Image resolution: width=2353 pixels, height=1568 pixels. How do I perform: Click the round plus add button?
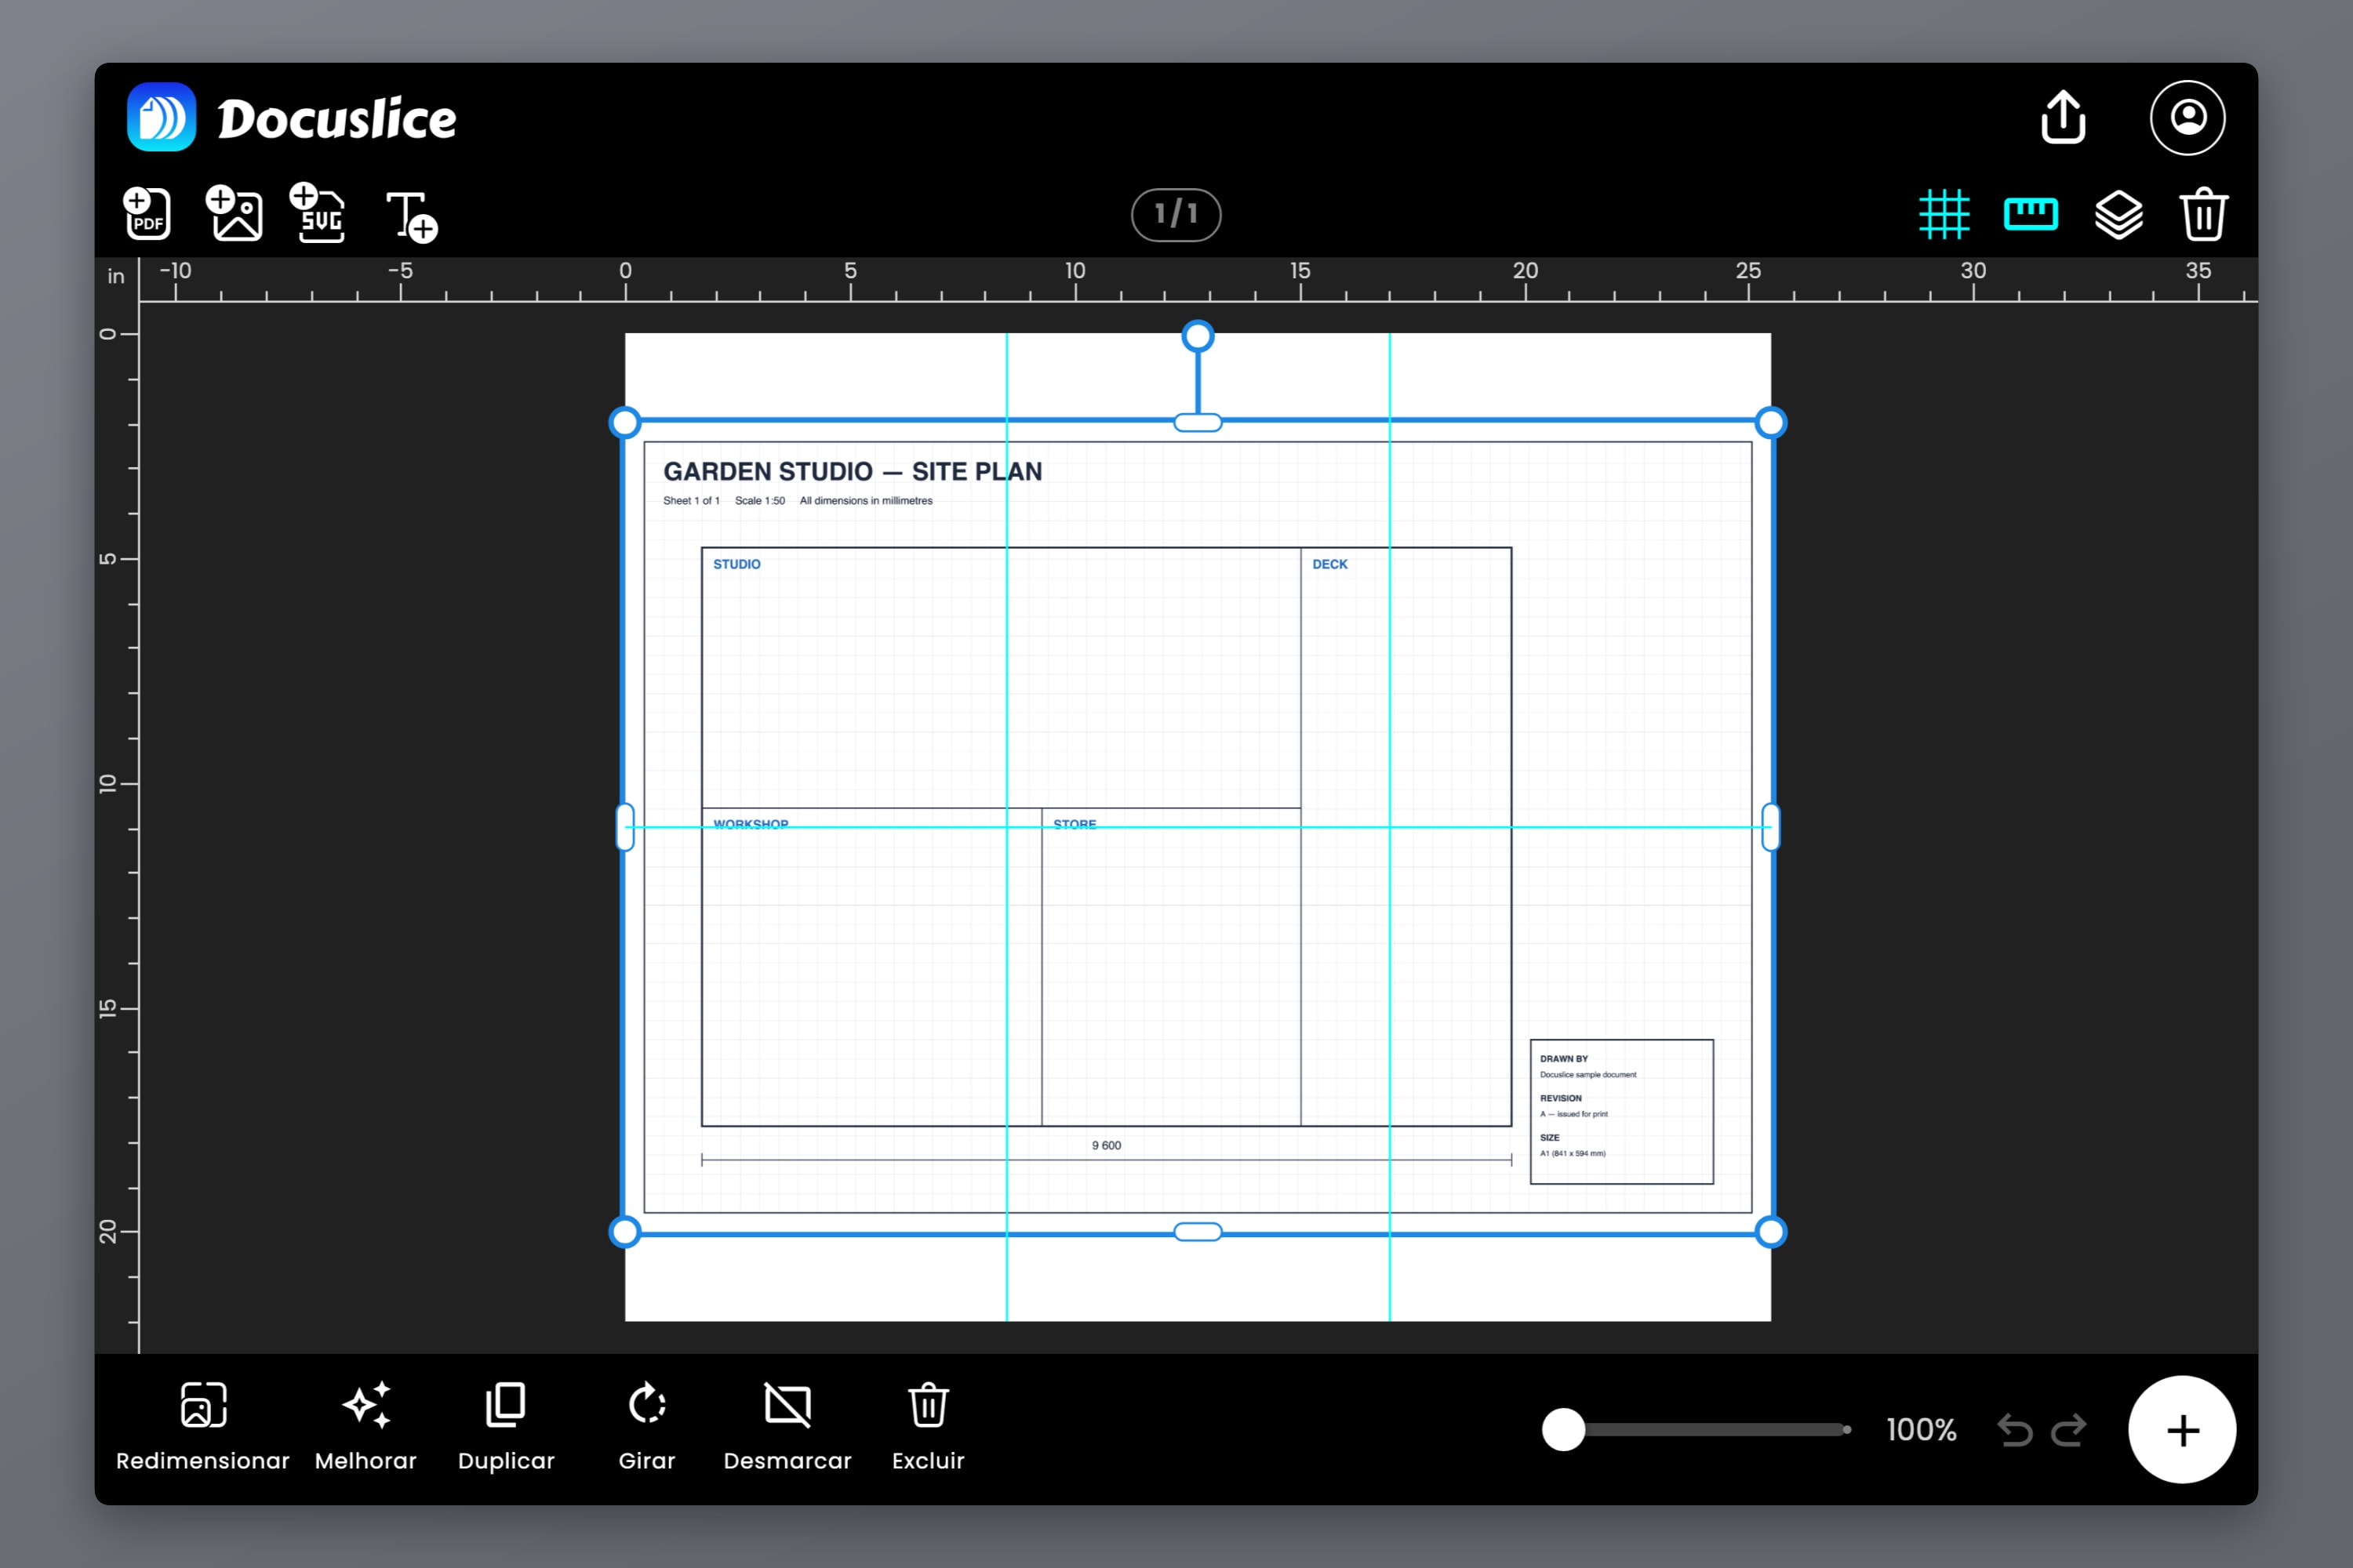coord(2182,1430)
